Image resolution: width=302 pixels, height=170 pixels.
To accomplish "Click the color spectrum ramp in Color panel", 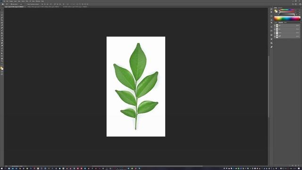I will pos(287,18).
